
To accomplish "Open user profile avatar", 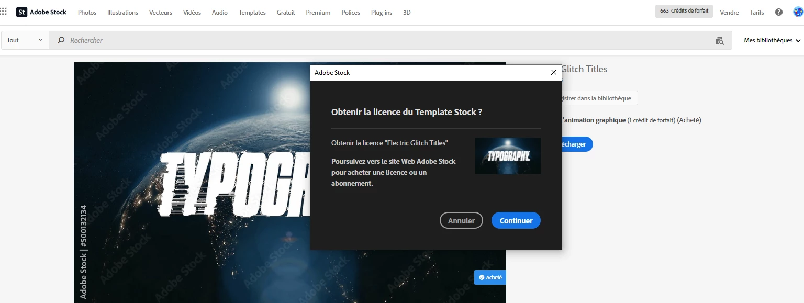I will coord(798,12).
